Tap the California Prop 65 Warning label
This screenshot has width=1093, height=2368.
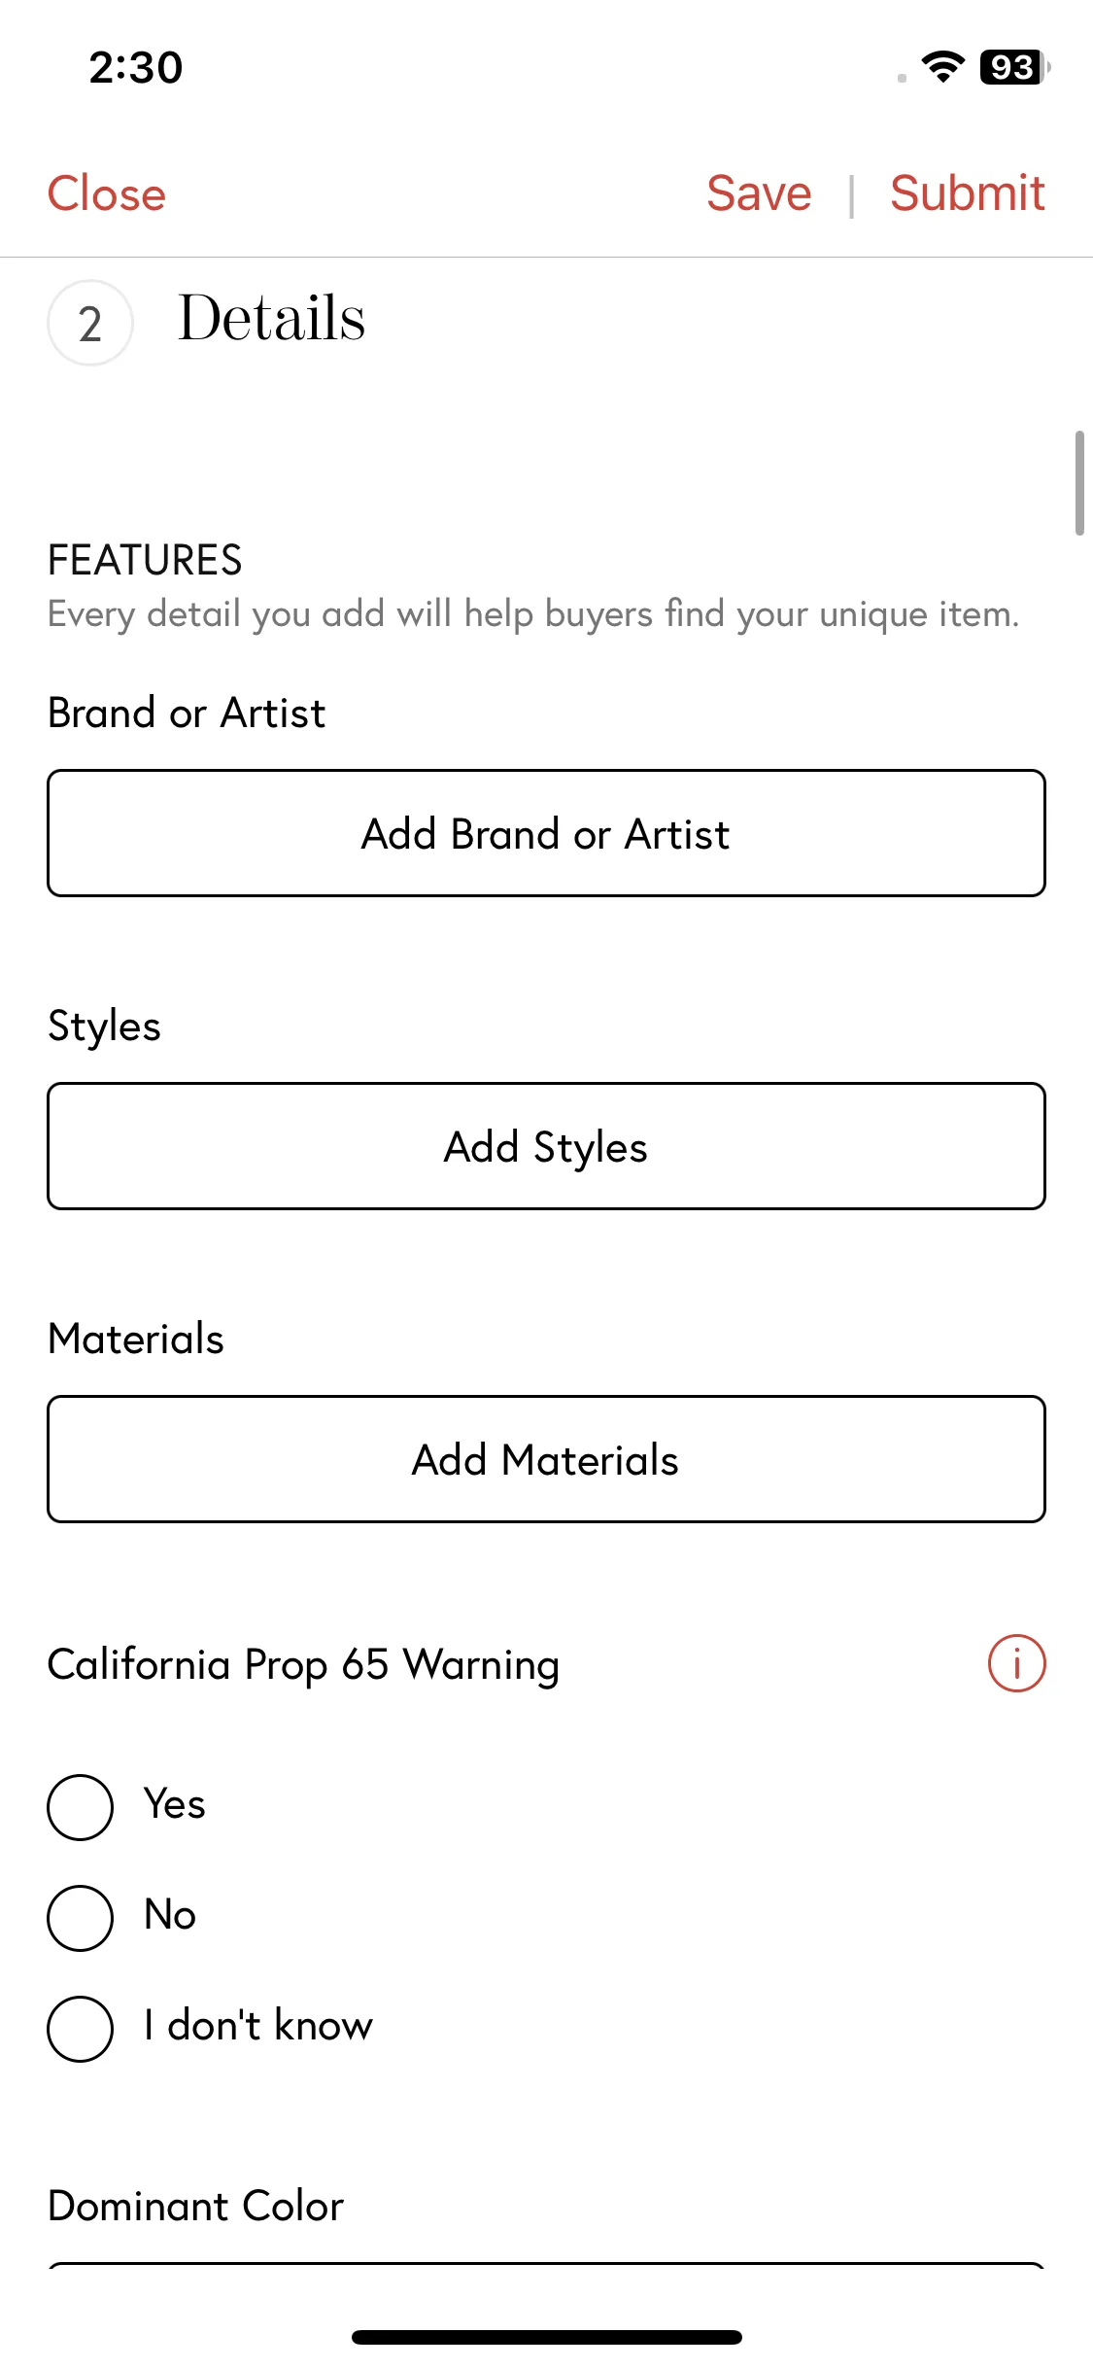[303, 1665]
